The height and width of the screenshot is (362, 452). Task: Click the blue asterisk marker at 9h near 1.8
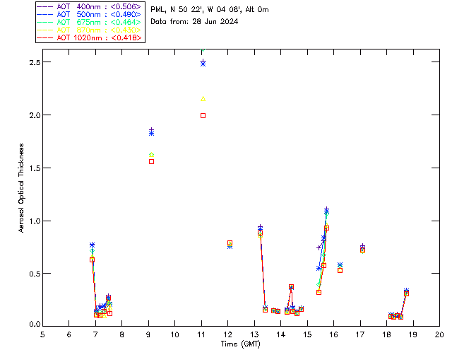[x=151, y=134]
